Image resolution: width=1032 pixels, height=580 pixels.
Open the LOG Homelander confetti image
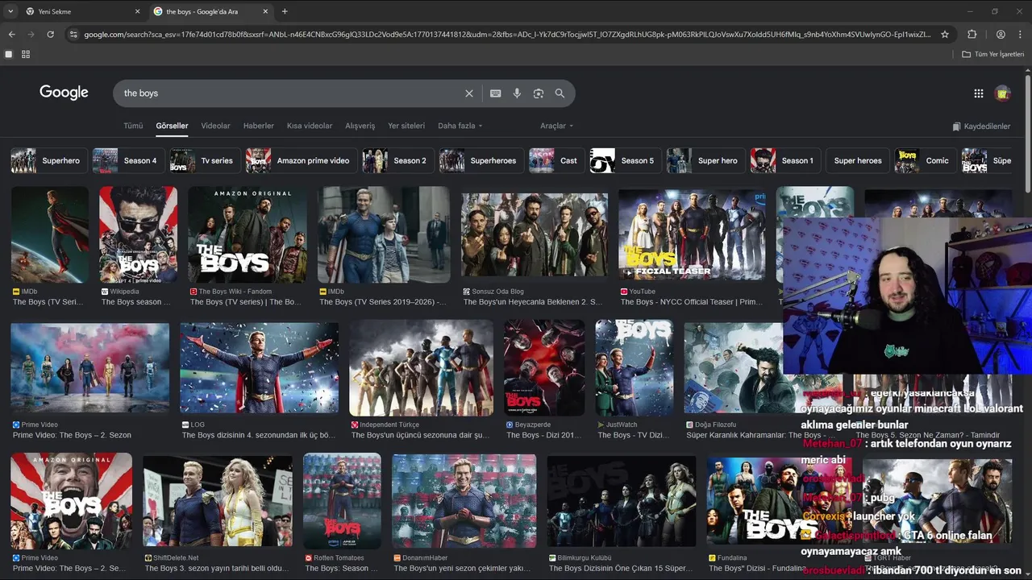click(x=259, y=368)
